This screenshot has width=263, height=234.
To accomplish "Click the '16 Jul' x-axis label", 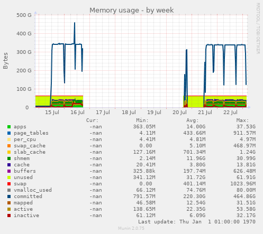I will pos(77,113).
